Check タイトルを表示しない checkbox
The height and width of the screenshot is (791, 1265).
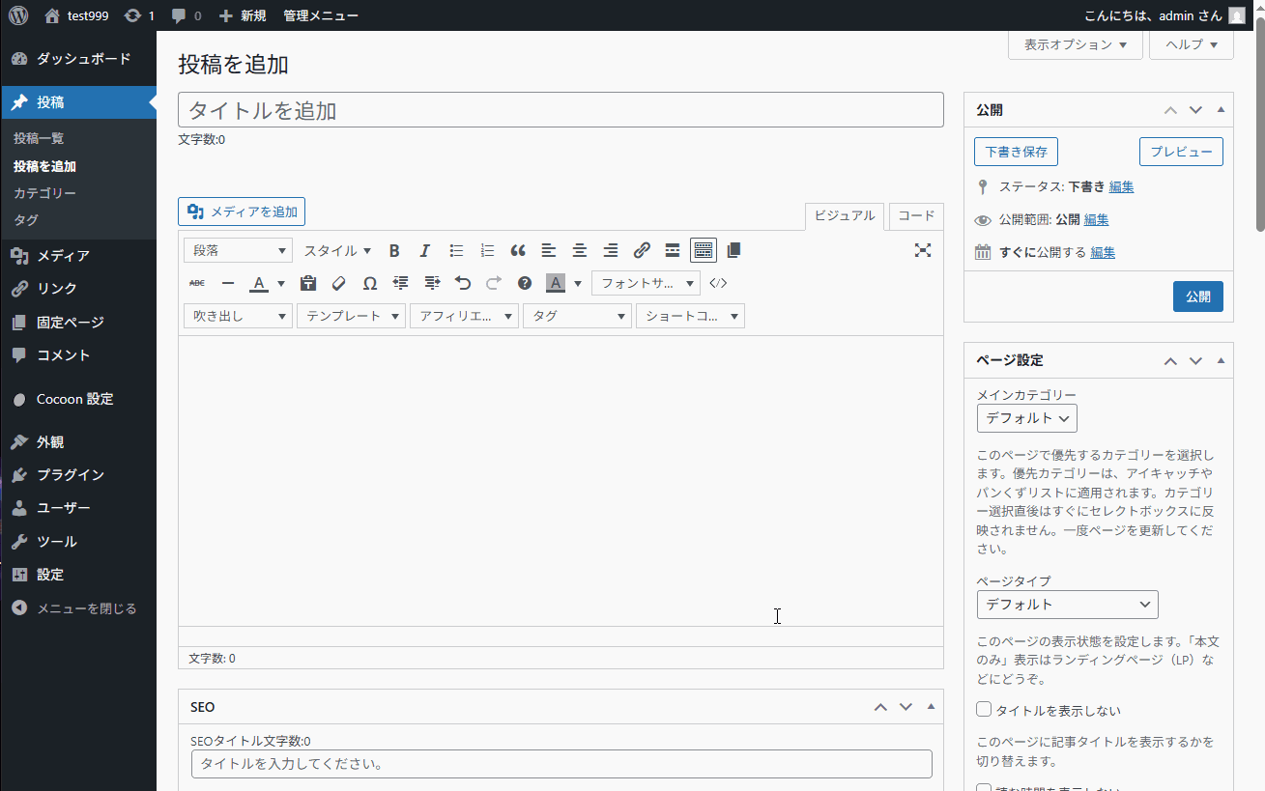tap(985, 710)
